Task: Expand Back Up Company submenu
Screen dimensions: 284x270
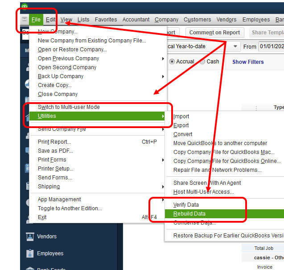Action: tap(98, 76)
